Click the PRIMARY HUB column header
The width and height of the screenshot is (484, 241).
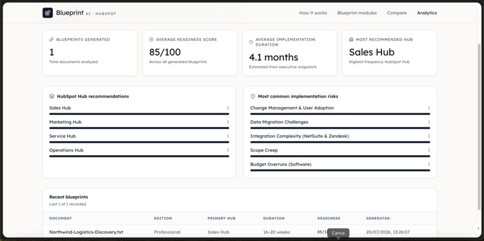pos(222,218)
